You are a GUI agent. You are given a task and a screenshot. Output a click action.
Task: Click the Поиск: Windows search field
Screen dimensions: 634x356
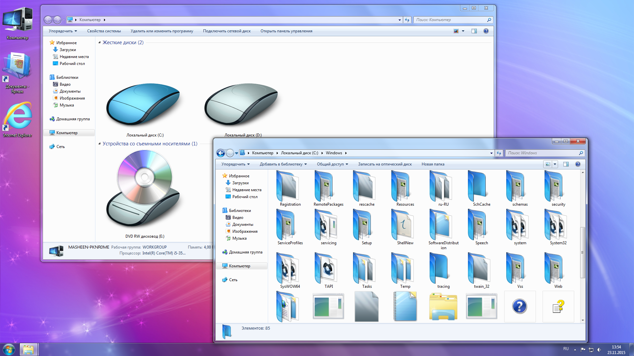click(x=545, y=153)
